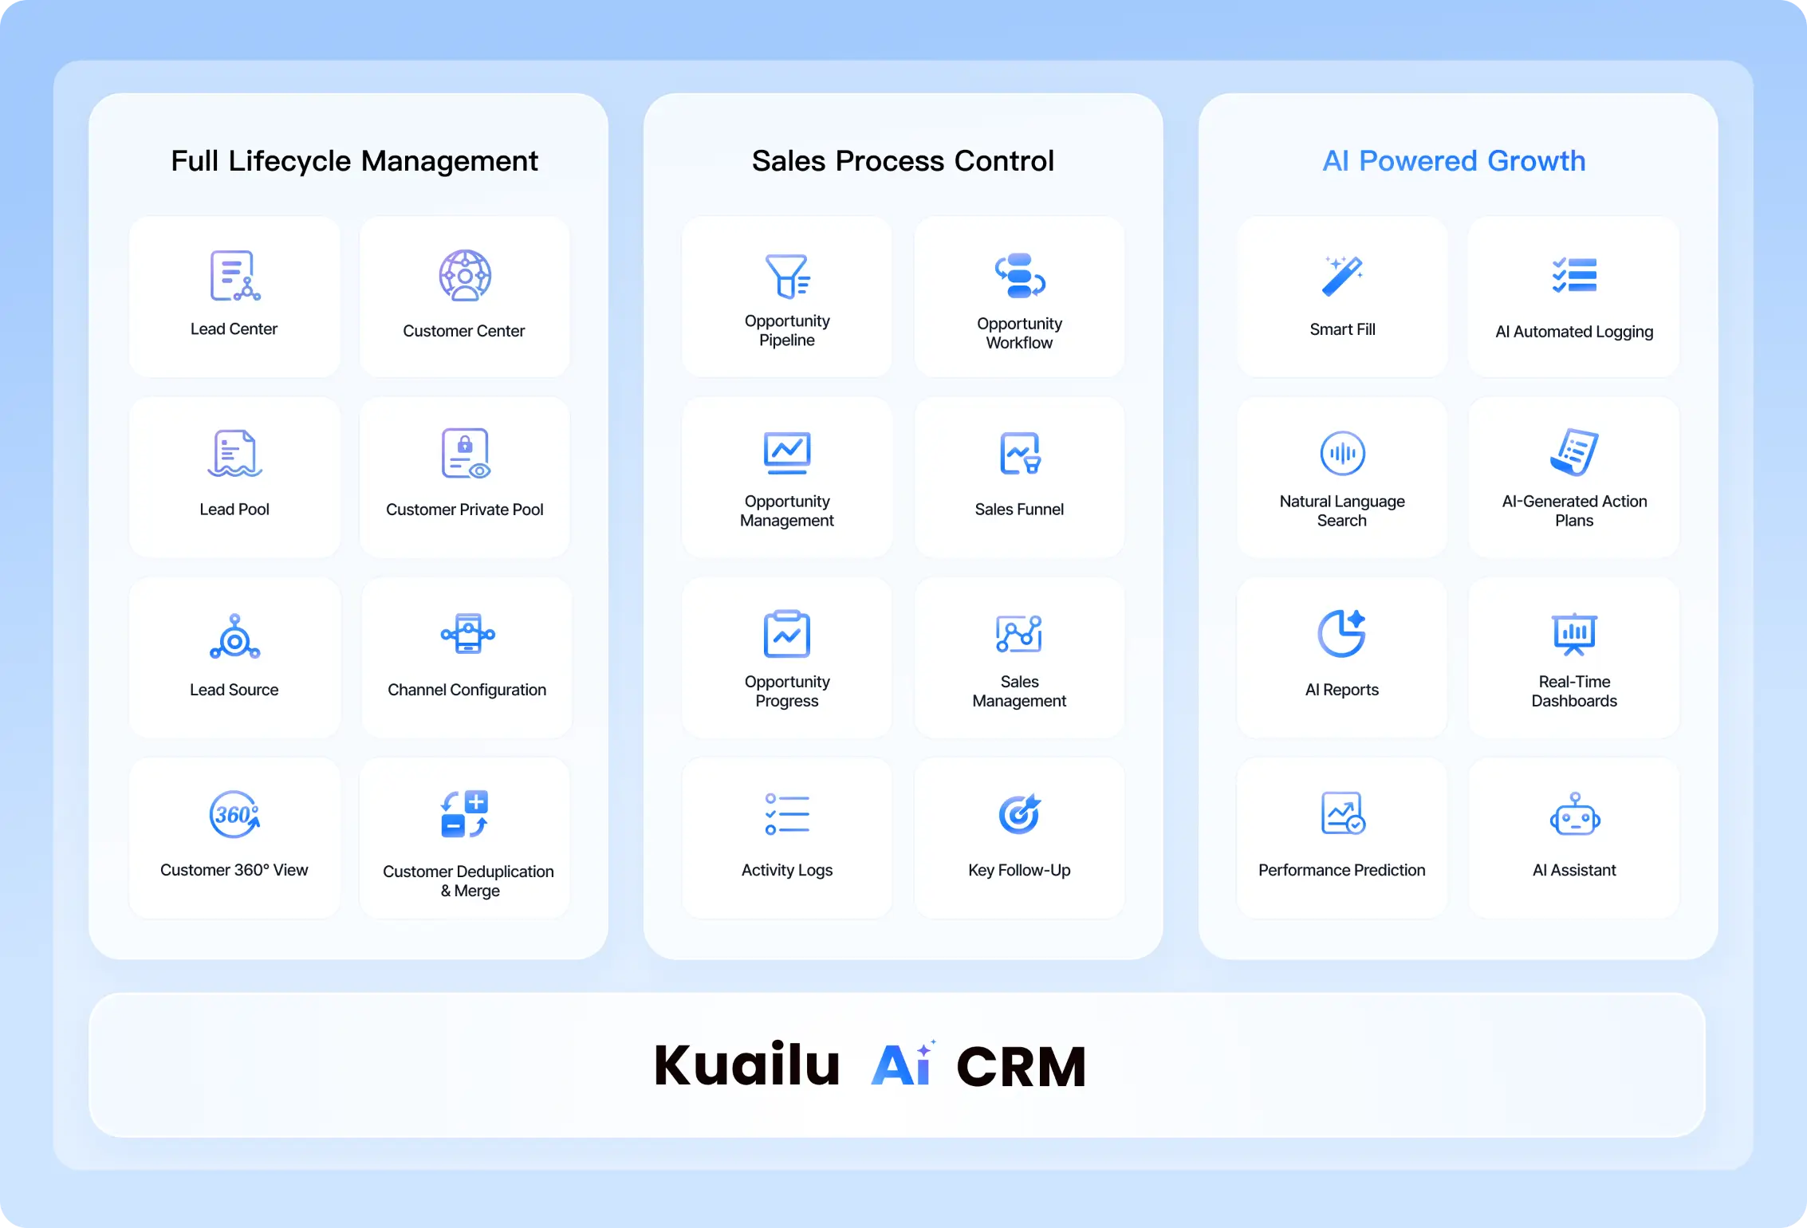Open the Customer Private Pool card

(x=464, y=476)
